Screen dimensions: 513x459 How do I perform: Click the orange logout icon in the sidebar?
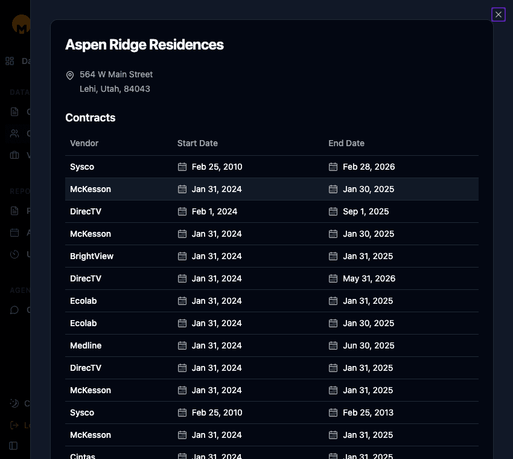tap(14, 425)
